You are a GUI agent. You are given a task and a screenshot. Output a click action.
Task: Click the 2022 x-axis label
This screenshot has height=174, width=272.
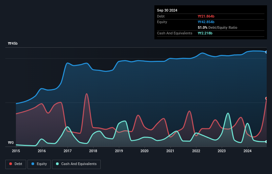[x=196, y=151]
